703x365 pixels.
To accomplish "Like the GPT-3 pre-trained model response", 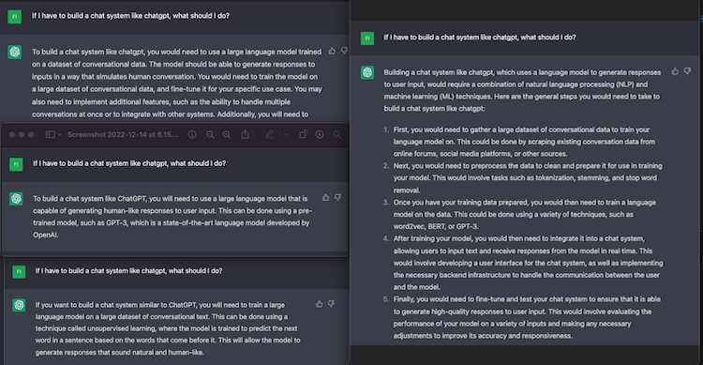I will point(326,197).
